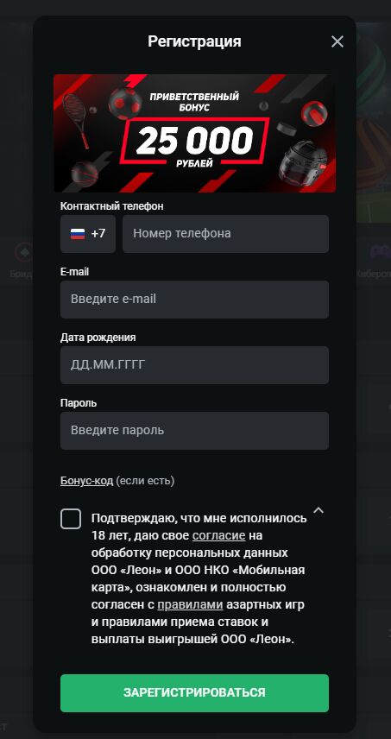Select the ДД.ММ.ГГГГ birth date field
Screen dimensions: 391x739
pyautogui.click(x=194, y=365)
